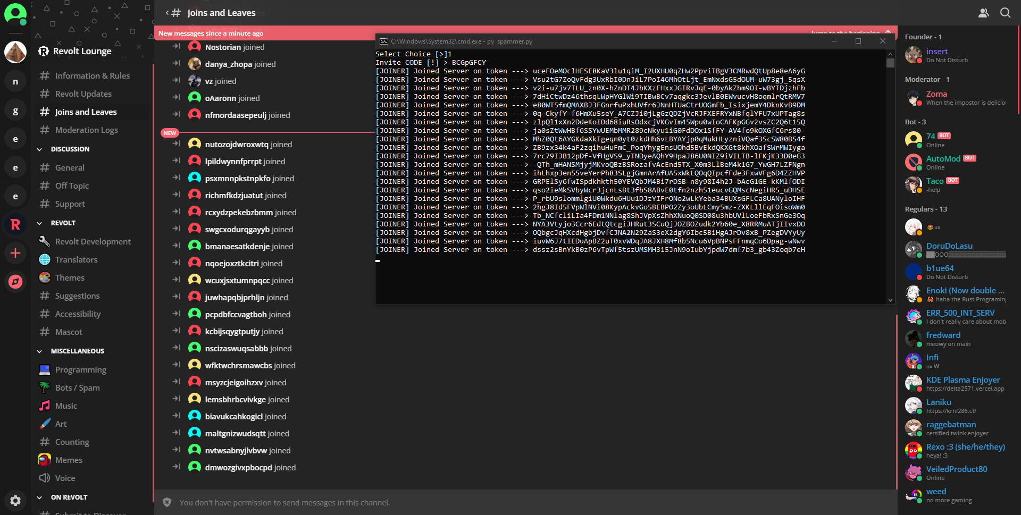This screenshot has width=1021, height=515.
Task: Open the discover compass icon
Action: (15, 282)
